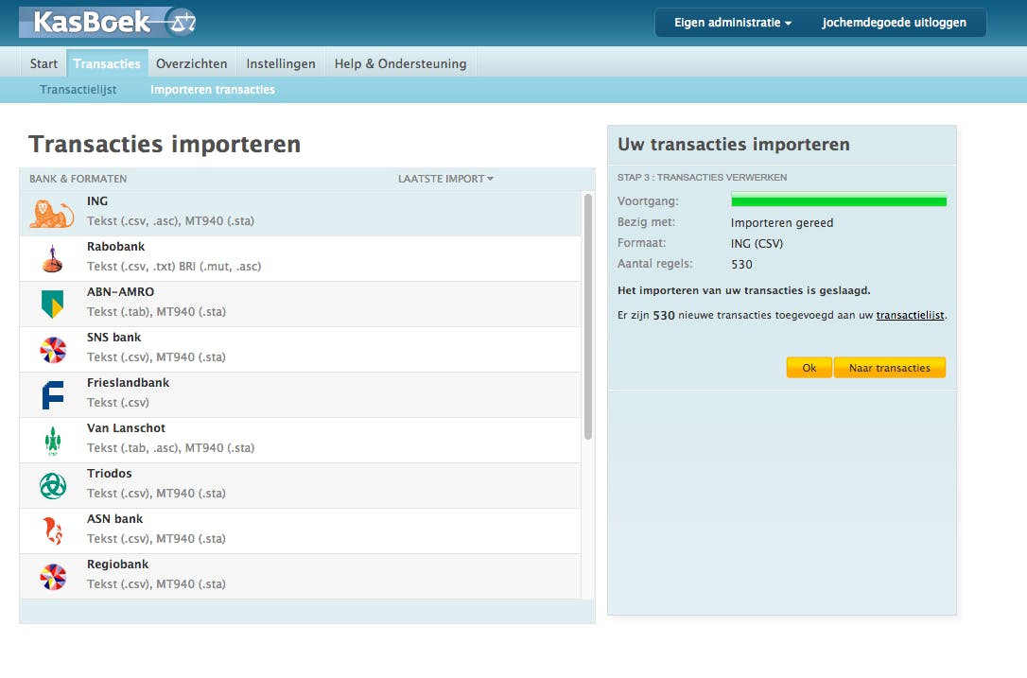The image size is (1027, 678).
Task: Click the green Voortgang progress bar
Action: tap(839, 200)
